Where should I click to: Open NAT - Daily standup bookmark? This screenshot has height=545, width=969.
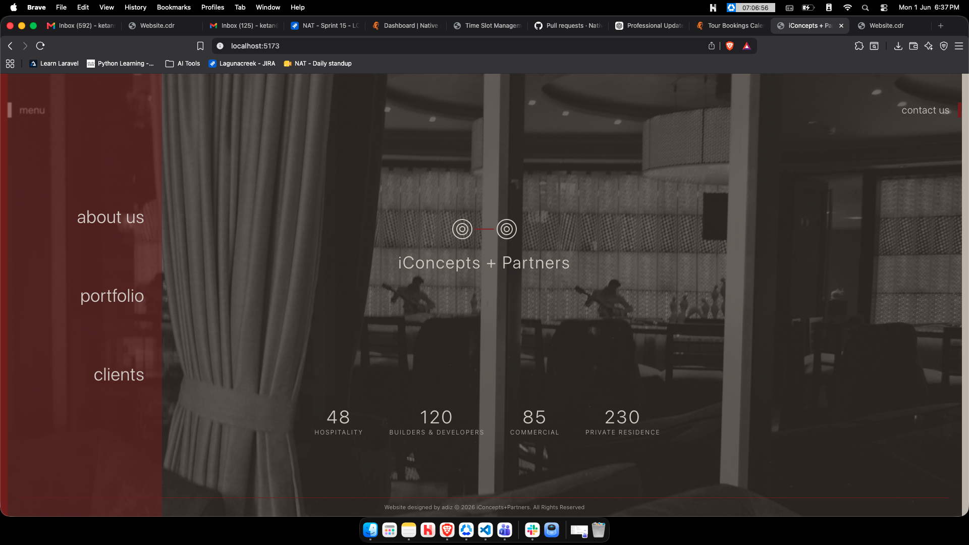click(317, 64)
